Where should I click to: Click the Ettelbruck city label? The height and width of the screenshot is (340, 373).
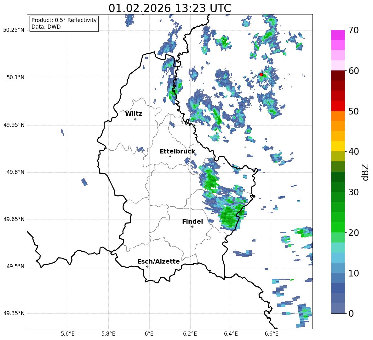coord(177,152)
